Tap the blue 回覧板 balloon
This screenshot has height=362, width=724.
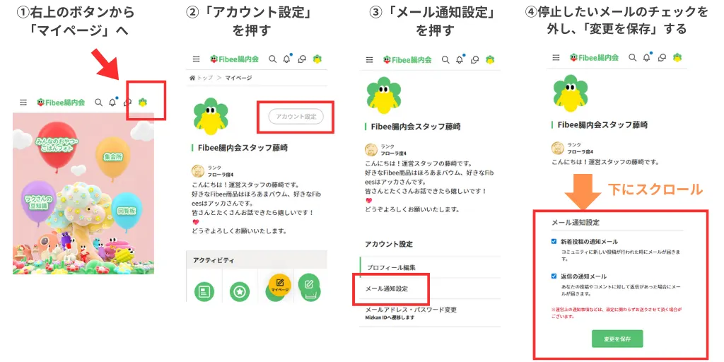(x=126, y=209)
